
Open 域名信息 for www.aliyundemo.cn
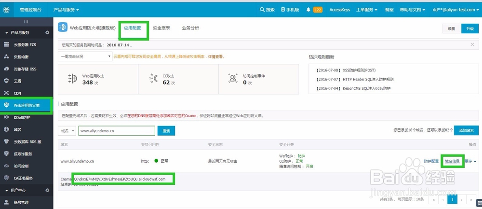click(452, 161)
